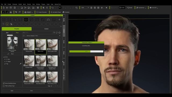Click the refresh icon beside search box
172x97 pixels.
click(x=57, y=33)
